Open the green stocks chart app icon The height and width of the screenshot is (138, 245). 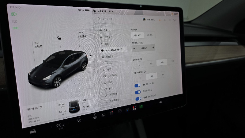pos(141,106)
